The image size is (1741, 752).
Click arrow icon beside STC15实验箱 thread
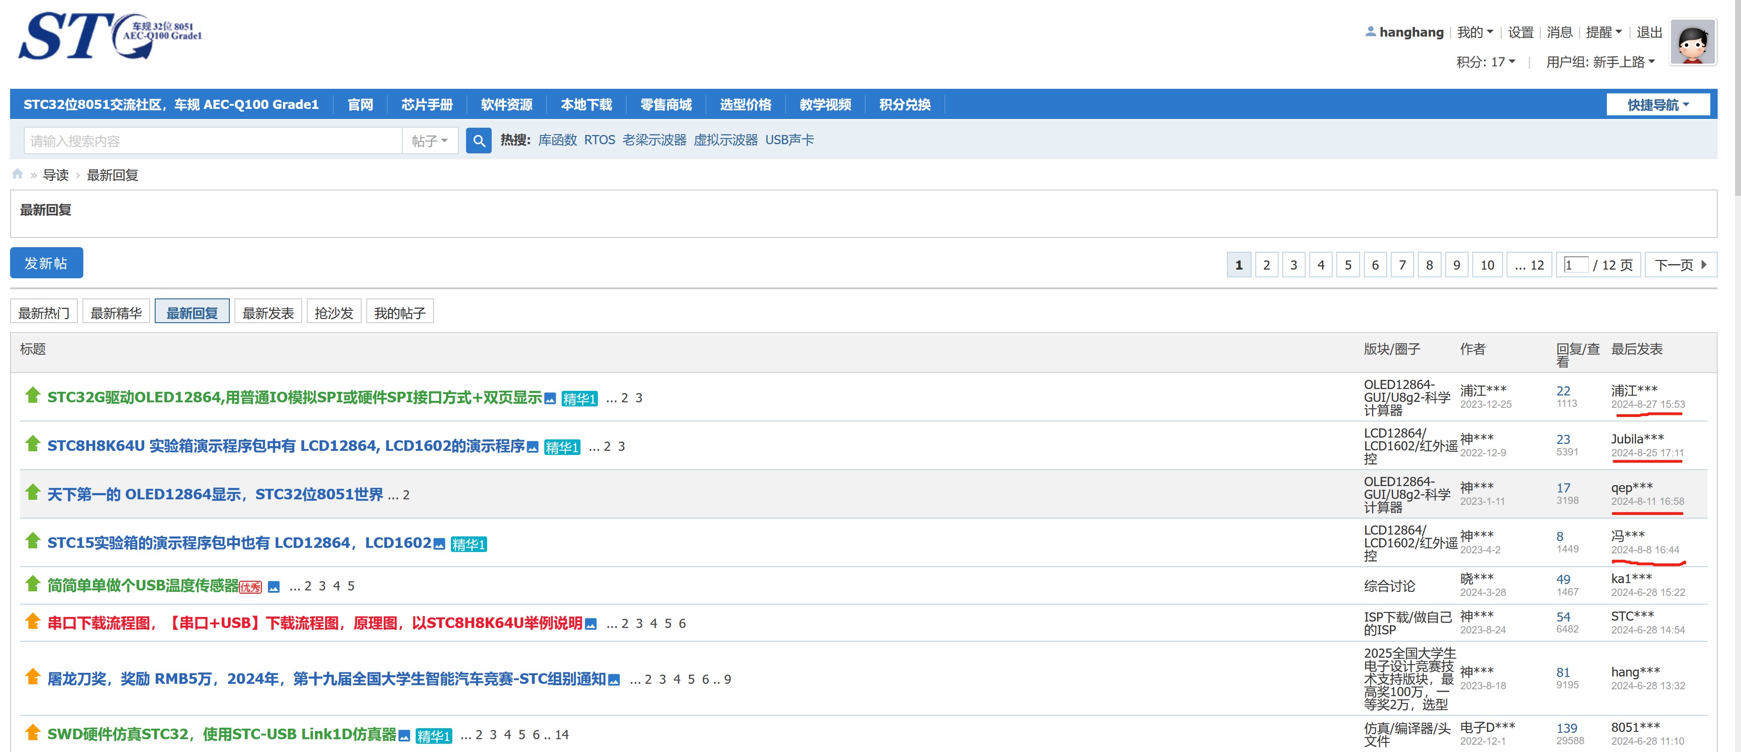pos(33,541)
